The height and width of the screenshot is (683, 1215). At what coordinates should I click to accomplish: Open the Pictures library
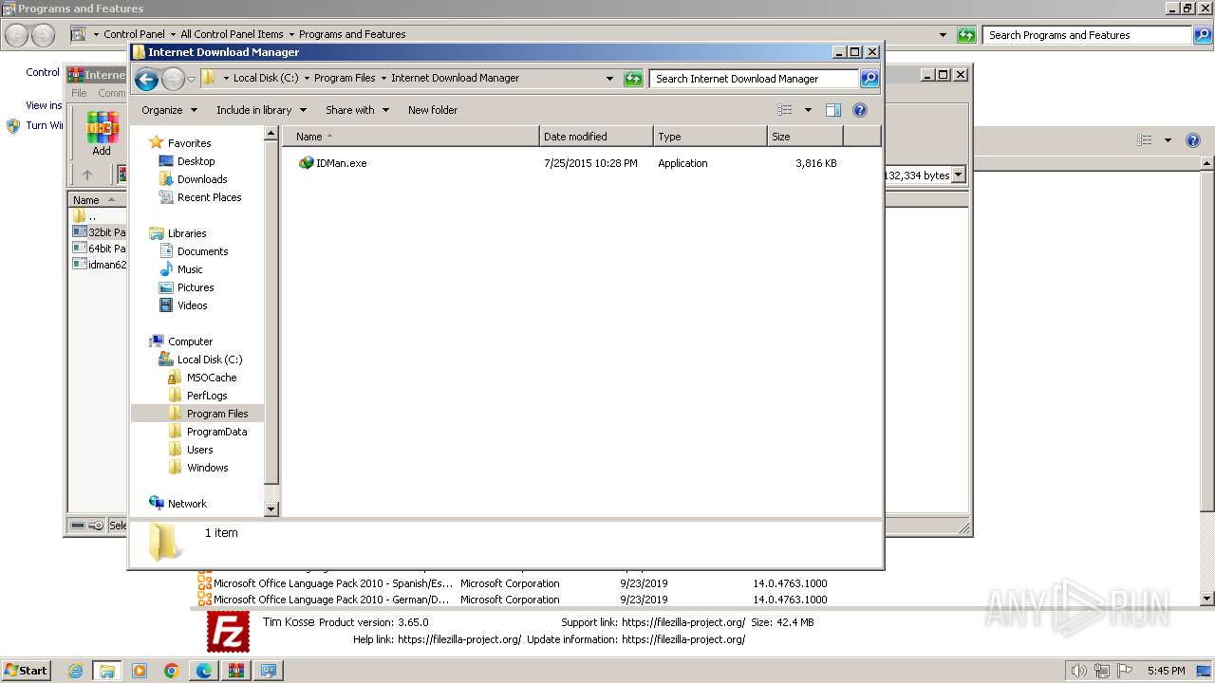(x=196, y=287)
